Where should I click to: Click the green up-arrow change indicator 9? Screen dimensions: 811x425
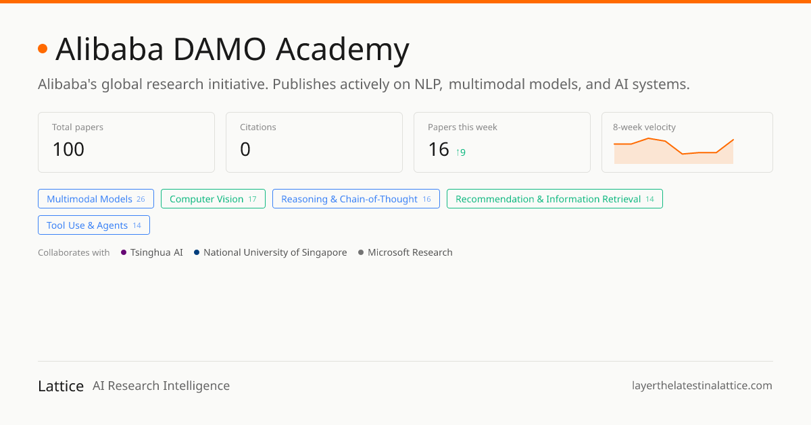pos(461,152)
